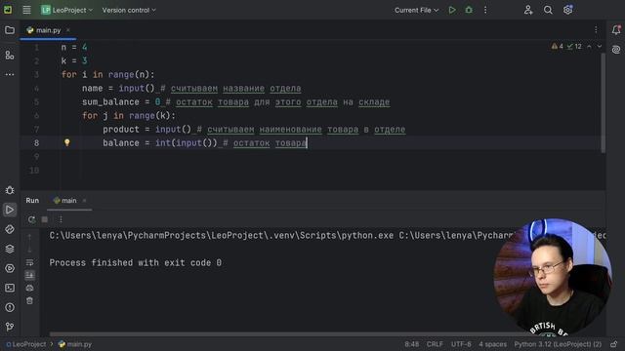The width and height of the screenshot is (625, 351).
Task: Debug current file with bug icon
Action: point(469,10)
